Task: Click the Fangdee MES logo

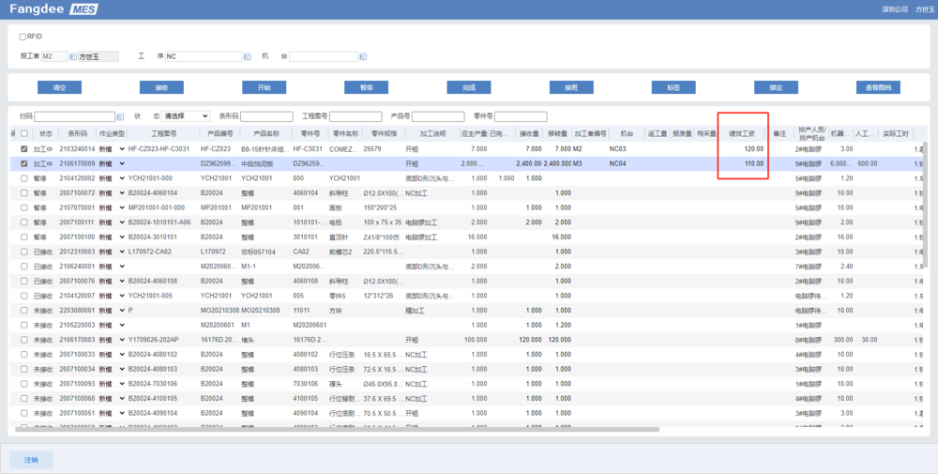Action: pos(53,9)
